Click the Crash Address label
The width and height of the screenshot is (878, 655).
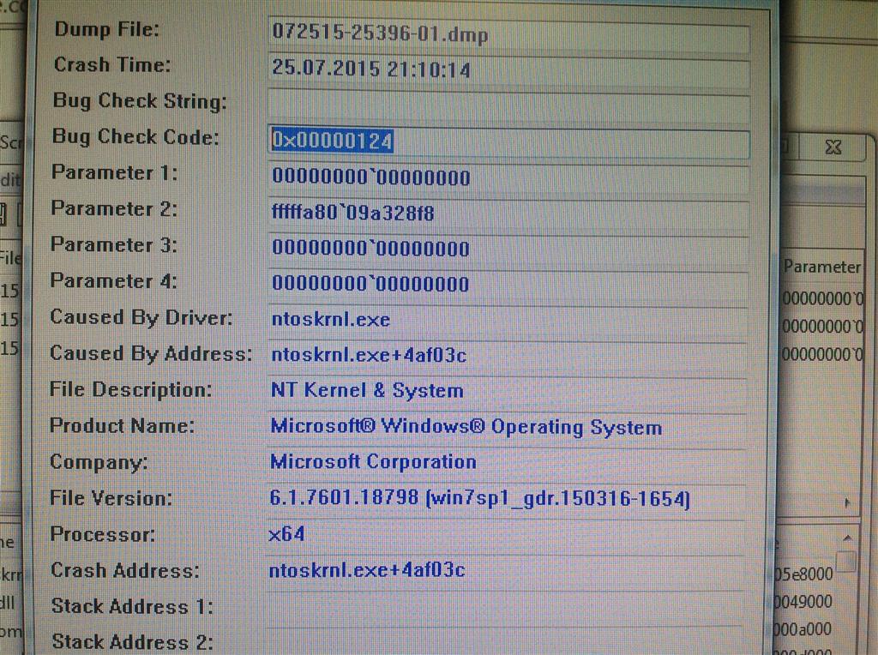coord(125,570)
